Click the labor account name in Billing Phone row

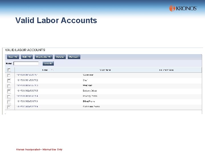pyautogui.click(x=27, y=101)
